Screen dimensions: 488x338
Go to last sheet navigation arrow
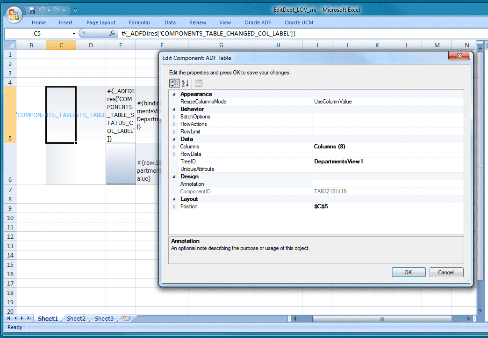tap(29, 318)
